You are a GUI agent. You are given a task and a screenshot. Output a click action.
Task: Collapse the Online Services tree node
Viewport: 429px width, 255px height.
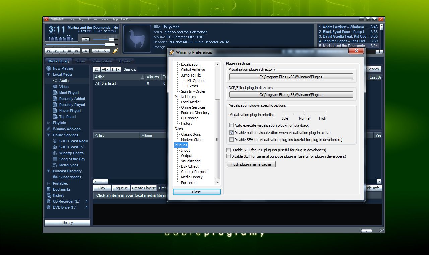[49, 135]
